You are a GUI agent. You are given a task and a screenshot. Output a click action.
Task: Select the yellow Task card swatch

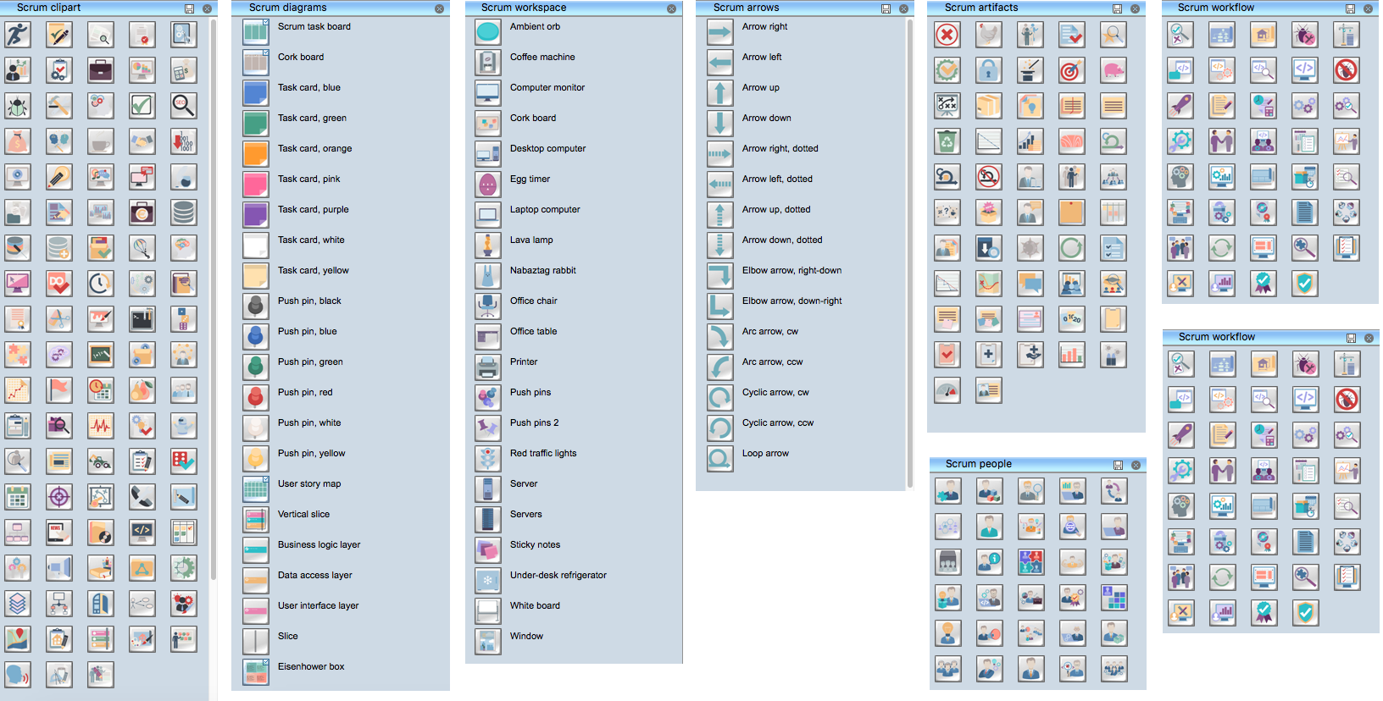pyautogui.click(x=256, y=276)
